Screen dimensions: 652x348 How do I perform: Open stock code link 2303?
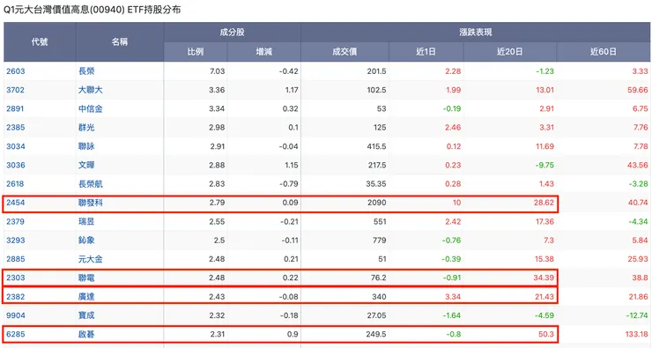(x=15, y=278)
